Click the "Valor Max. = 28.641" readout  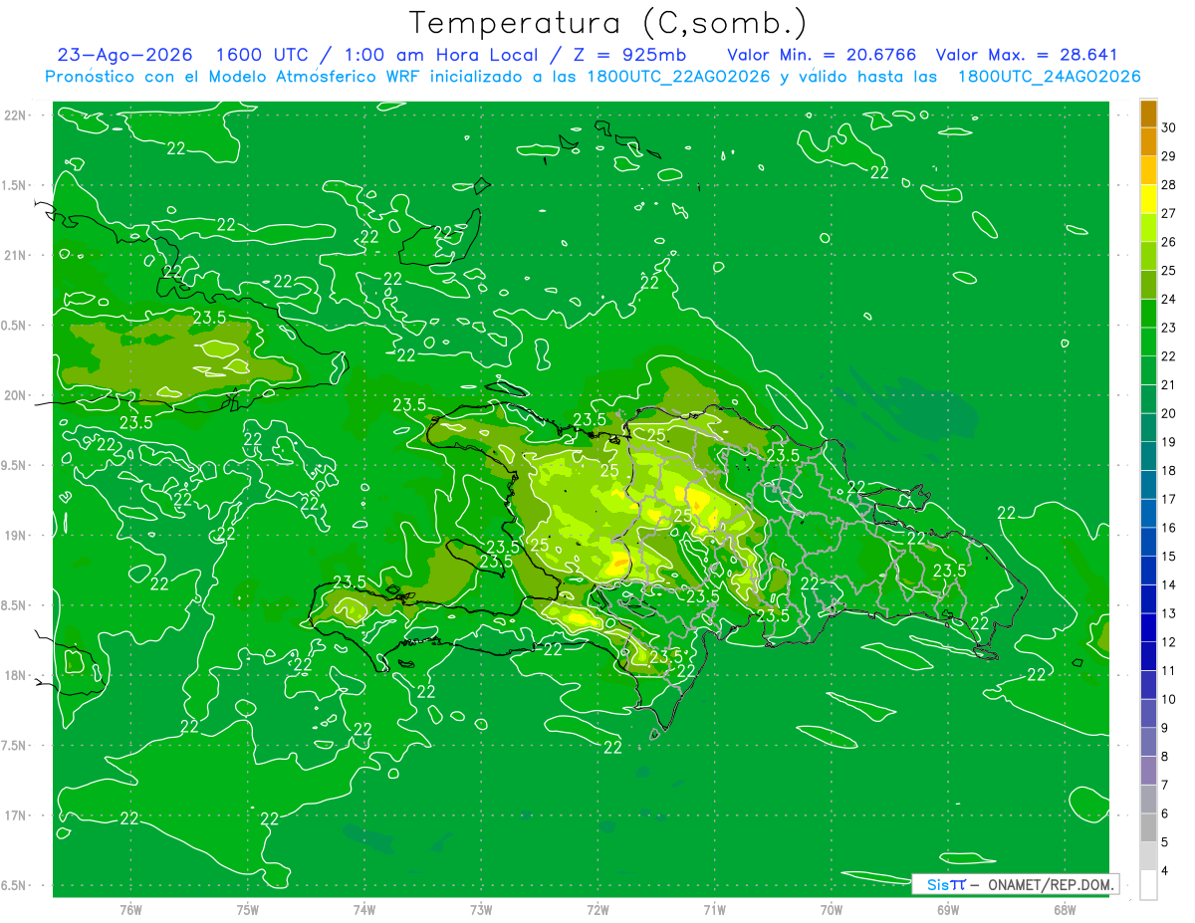(1028, 55)
